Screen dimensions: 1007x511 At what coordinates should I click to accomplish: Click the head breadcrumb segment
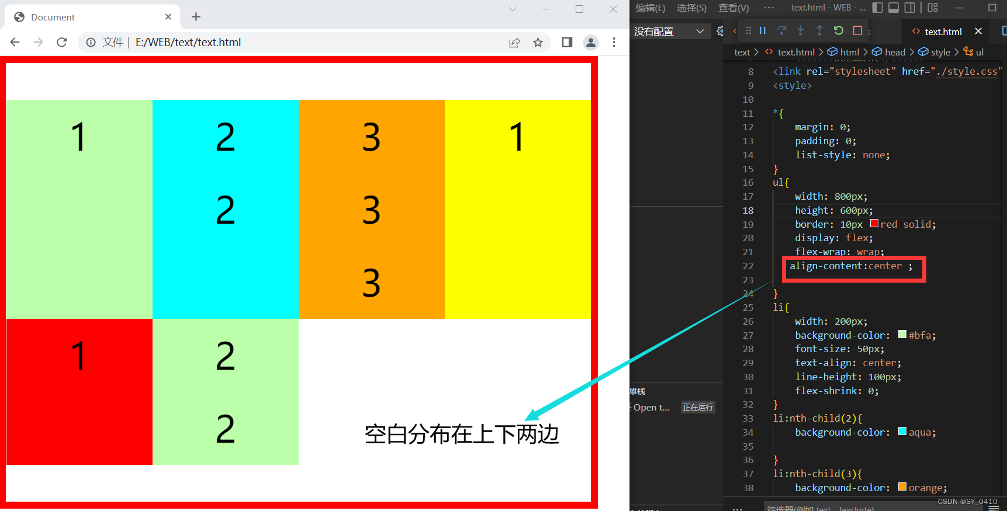pos(895,52)
